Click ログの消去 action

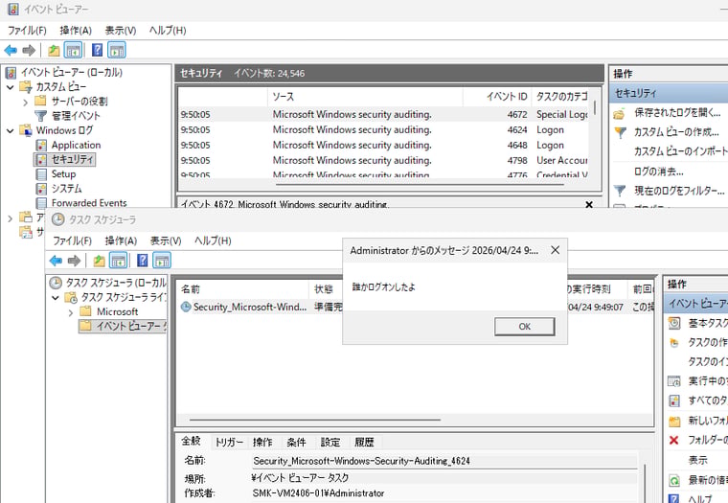(x=658, y=171)
